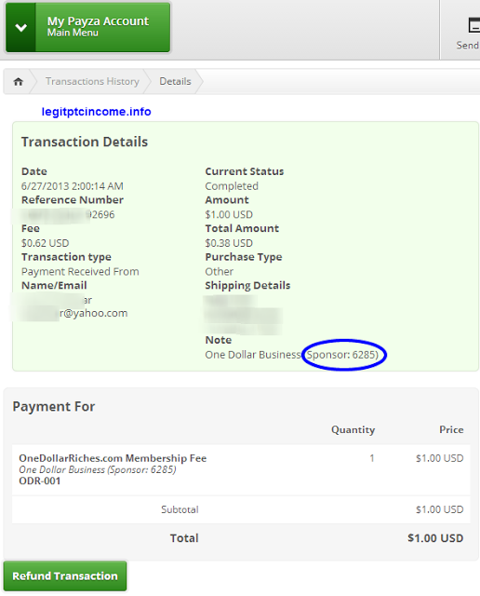Screen dimensions: 480x596
Task: Expand the My Payza Account chevron
Action: [20, 27]
